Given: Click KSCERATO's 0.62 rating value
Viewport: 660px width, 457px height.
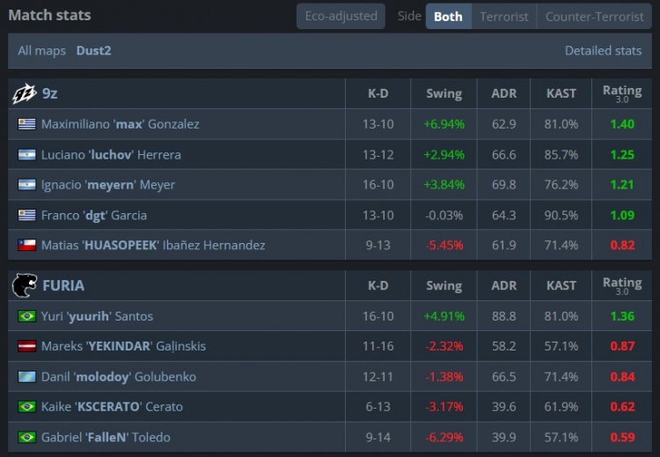Looking at the screenshot, I should tap(622, 407).
